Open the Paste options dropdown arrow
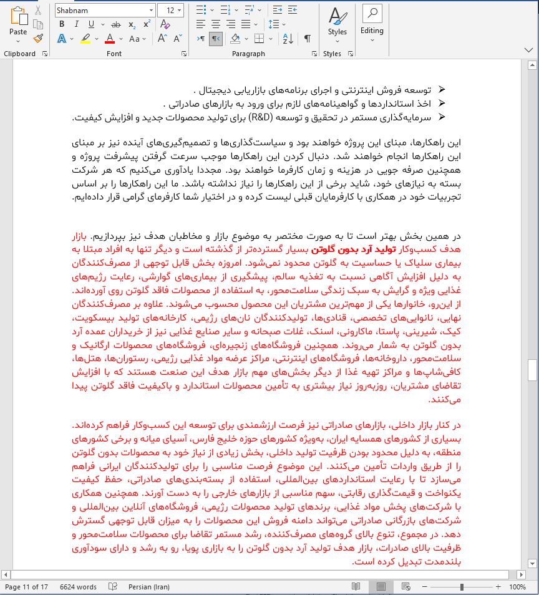The width and height of the screenshot is (539, 595). tap(18, 41)
